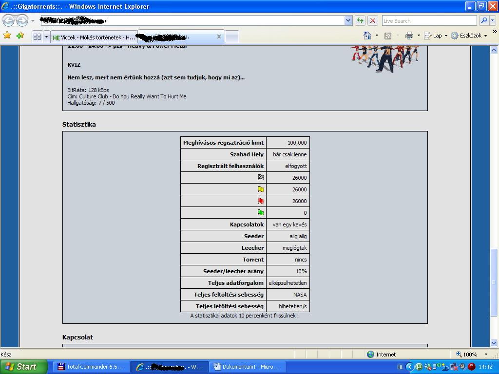
Task: Open the search provider options dropdown
Action: pos(492,20)
